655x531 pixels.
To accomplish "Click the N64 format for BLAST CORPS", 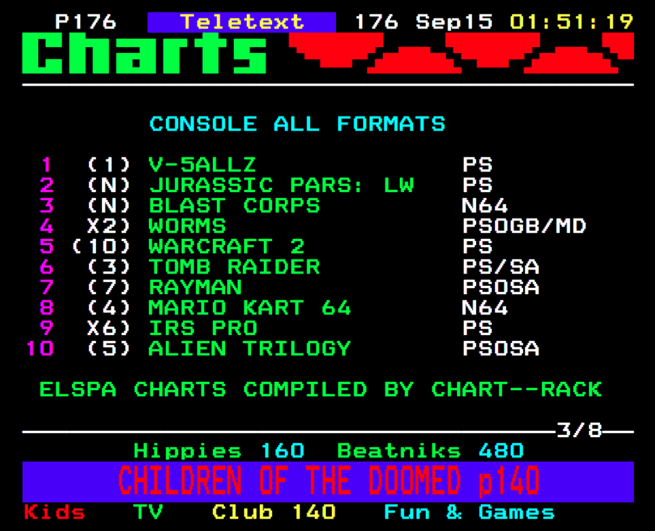I will [x=485, y=206].
